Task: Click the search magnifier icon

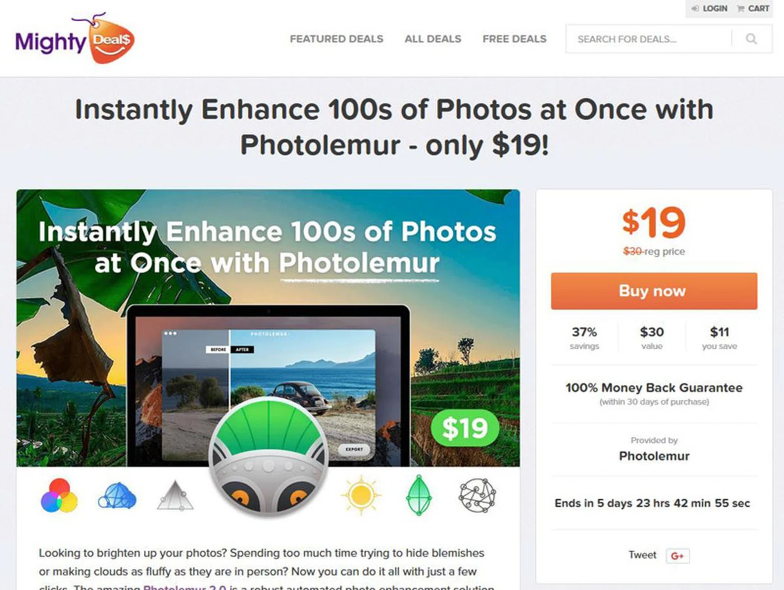Action: 751,39
